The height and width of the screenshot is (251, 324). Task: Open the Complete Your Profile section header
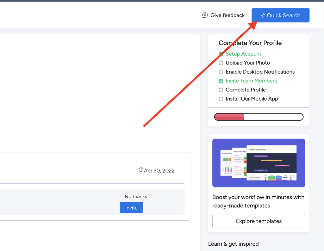pos(250,43)
